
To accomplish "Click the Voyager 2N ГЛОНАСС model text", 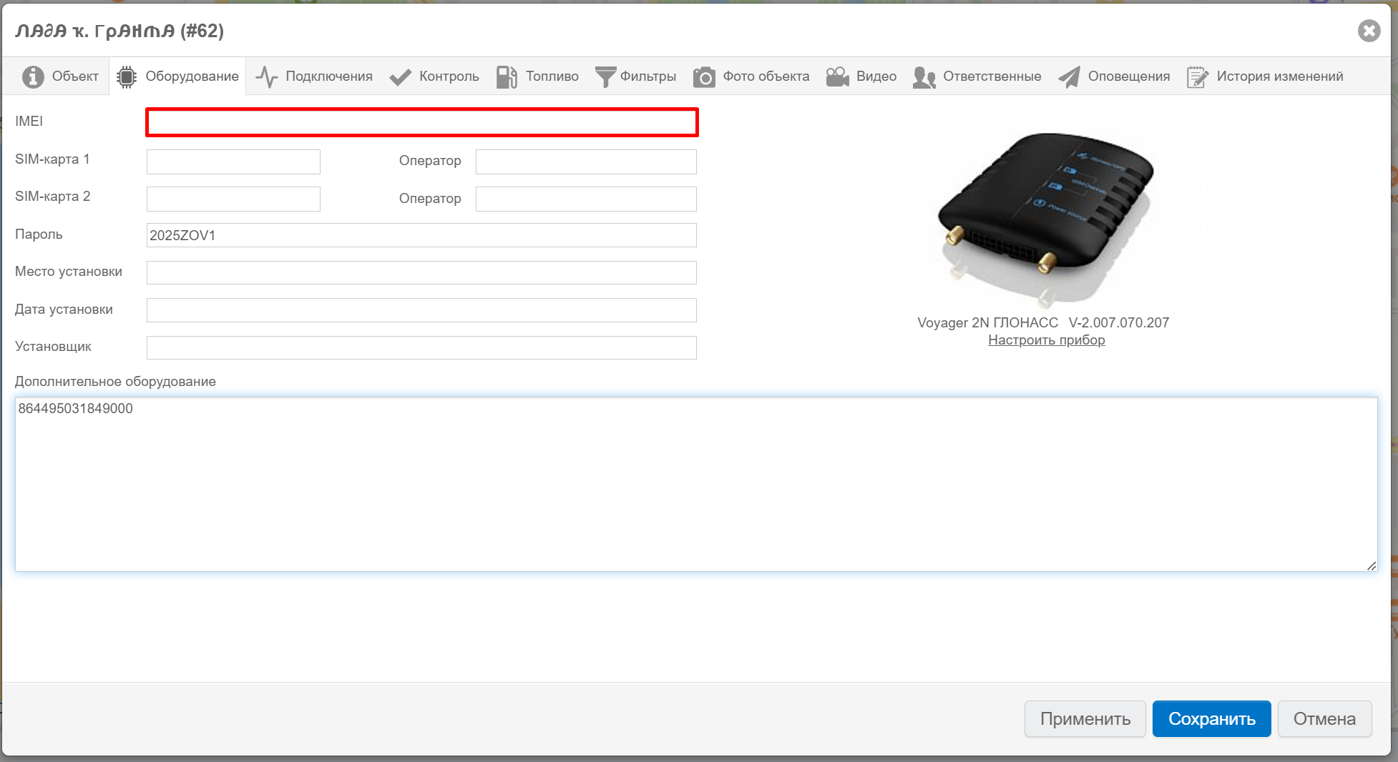I will click(987, 322).
